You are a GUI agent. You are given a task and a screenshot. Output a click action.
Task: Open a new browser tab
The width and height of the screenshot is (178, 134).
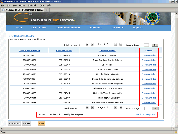[47, 10]
